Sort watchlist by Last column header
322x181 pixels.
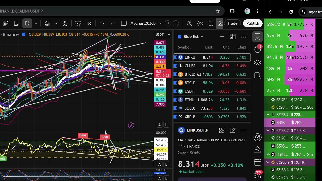[x=209, y=47]
